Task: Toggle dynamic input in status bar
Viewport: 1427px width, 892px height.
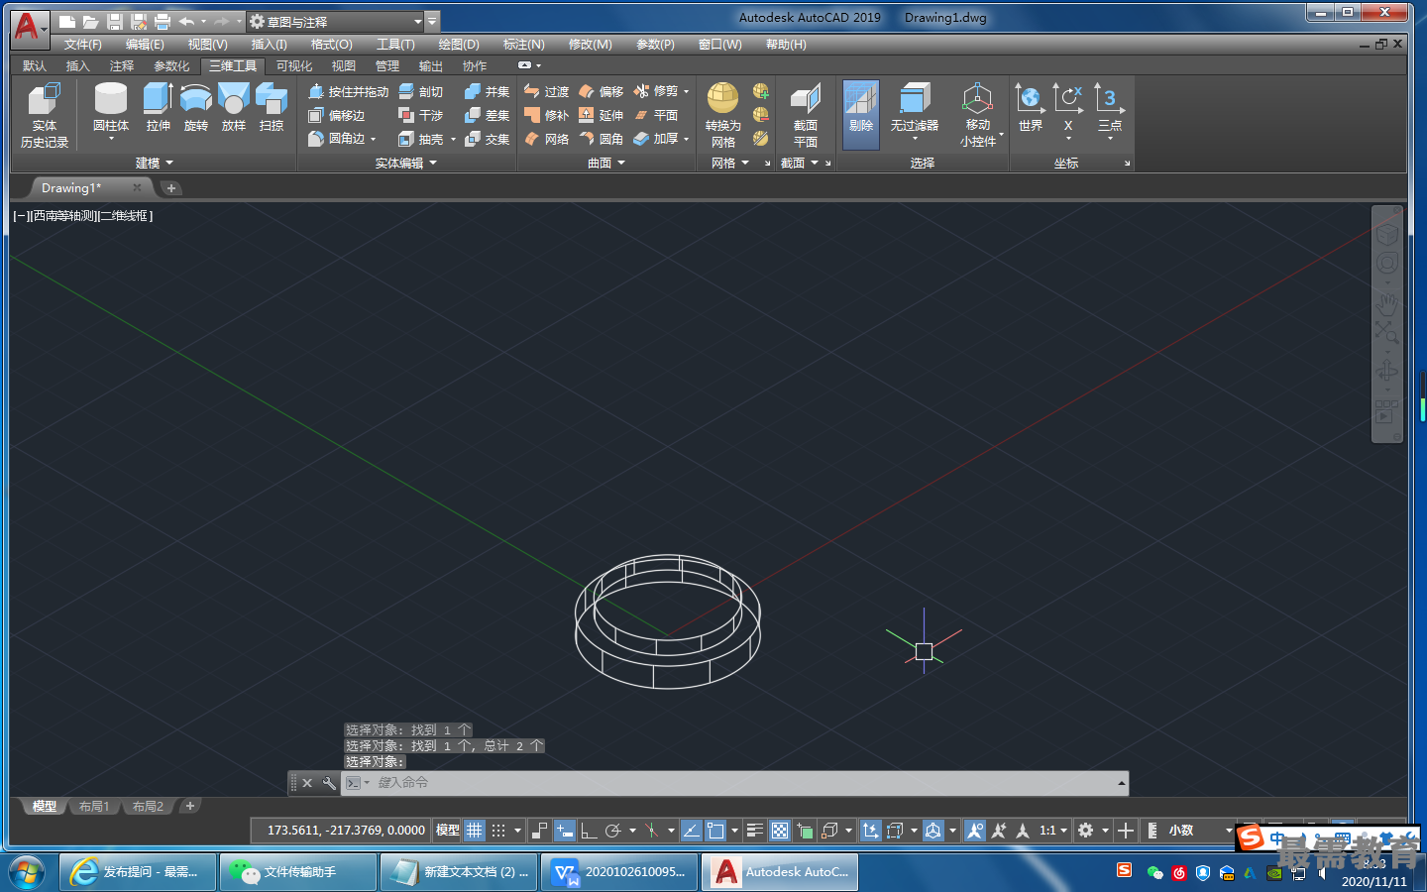Action: pyautogui.click(x=565, y=831)
